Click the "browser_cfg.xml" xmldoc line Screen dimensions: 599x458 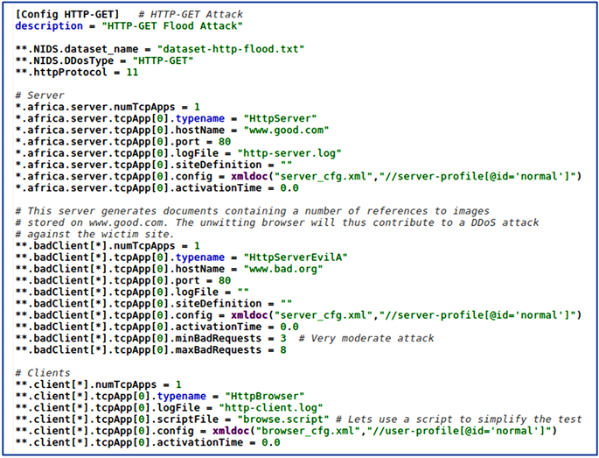[x=286, y=431]
